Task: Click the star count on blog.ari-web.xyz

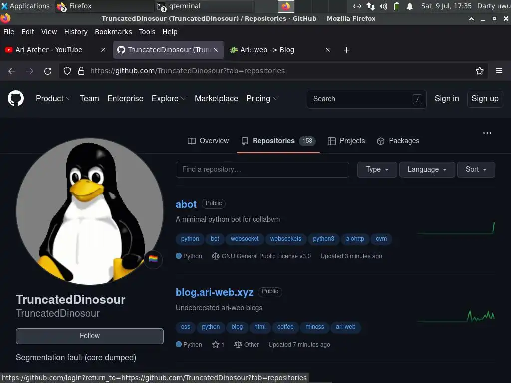Action: click(218, 344)
